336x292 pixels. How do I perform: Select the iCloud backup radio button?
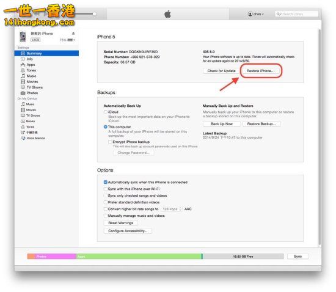(x=106, y=112)
